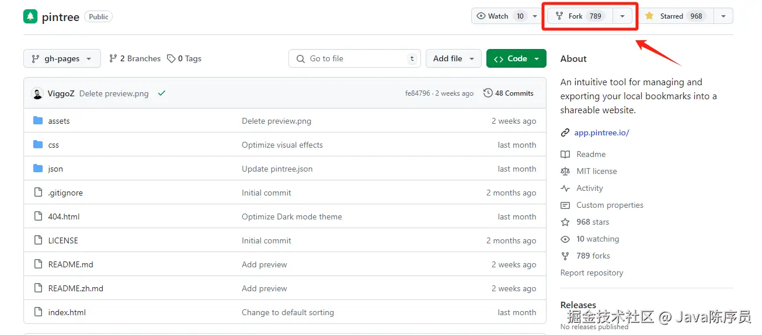Screen dimensions: 762x335
Task: Click the Fork button
Action: tap(580, 16)
